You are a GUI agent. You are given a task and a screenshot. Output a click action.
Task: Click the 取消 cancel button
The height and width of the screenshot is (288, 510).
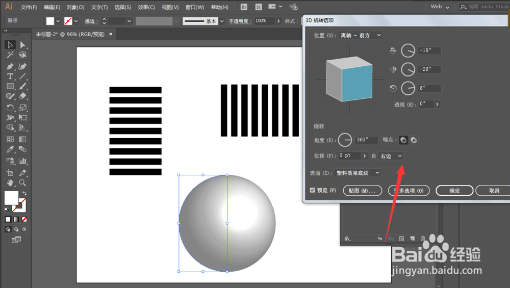pyautogui.click(x=494, y=191)
